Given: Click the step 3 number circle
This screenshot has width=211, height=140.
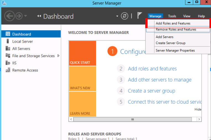Looking at the screenshot, I should point(121,80).
